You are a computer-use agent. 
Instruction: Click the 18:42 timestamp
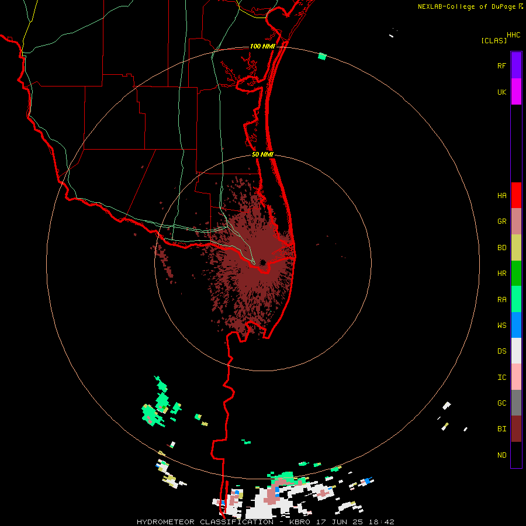pyautogui.click(x=382, y=522)
